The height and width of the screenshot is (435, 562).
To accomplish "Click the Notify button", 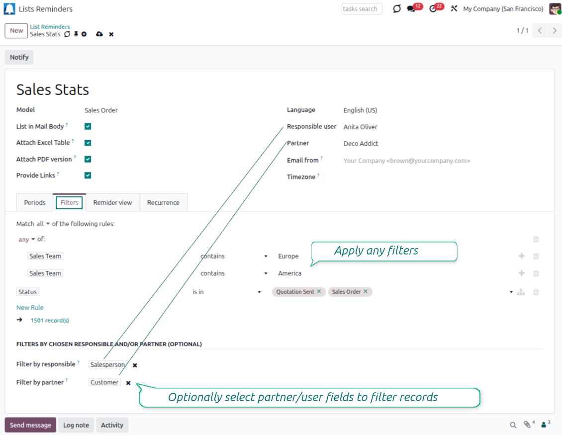I will [19, 57].
